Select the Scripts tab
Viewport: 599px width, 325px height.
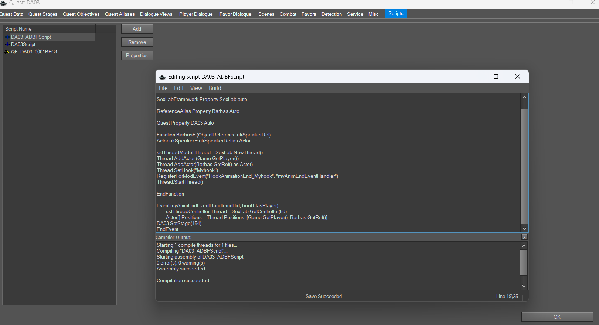396,14
